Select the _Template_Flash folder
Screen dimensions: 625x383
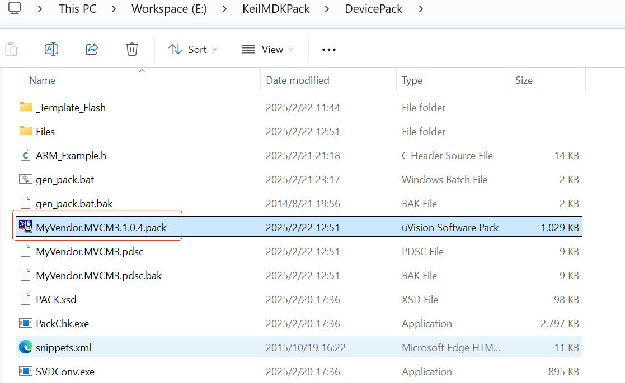tap(71, 107)
